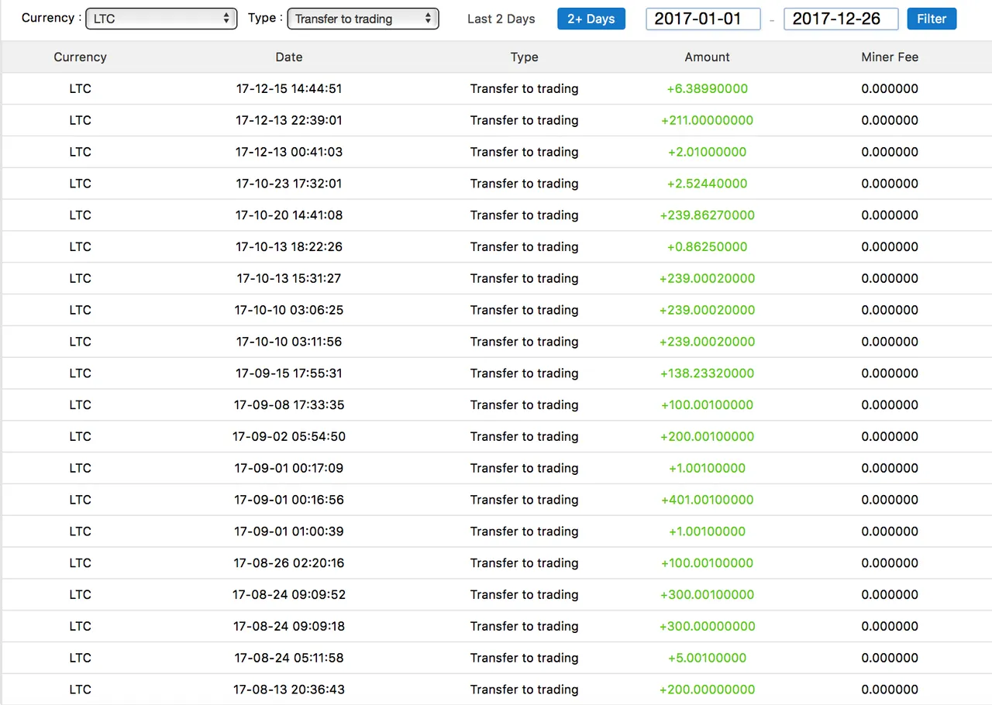
Task: Select amount +401.00100000
Action: point(707,500)
